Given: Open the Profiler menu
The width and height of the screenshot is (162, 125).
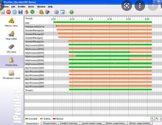Looking at the screenshot, I should (x=22, y=7).
